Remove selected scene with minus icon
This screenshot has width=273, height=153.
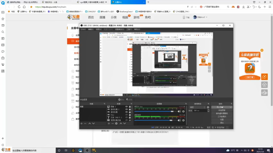pyautogui.click(x=85, y=124)
